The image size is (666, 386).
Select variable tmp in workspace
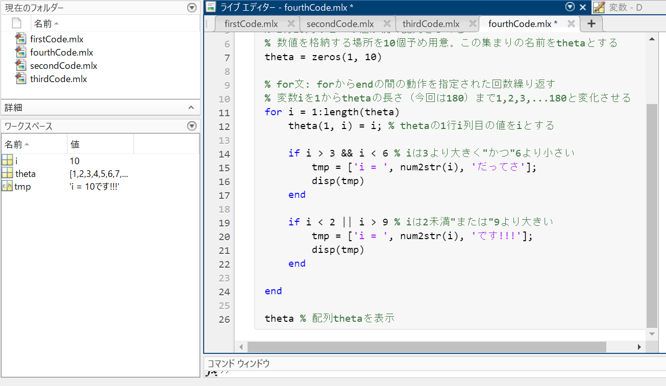tap(22, 187)
